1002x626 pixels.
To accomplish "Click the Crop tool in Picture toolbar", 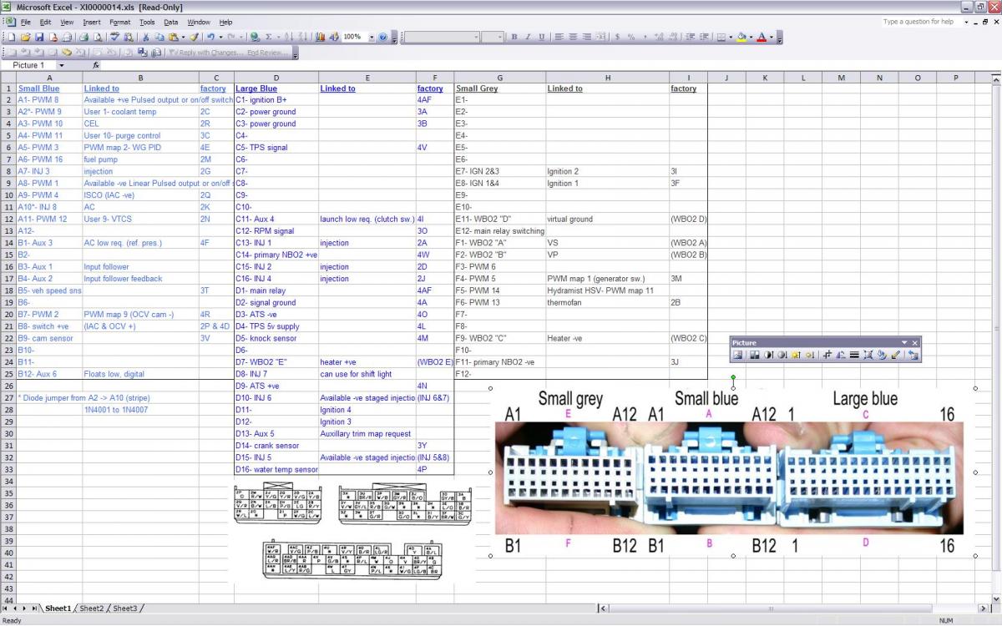I will click(827, 355).
